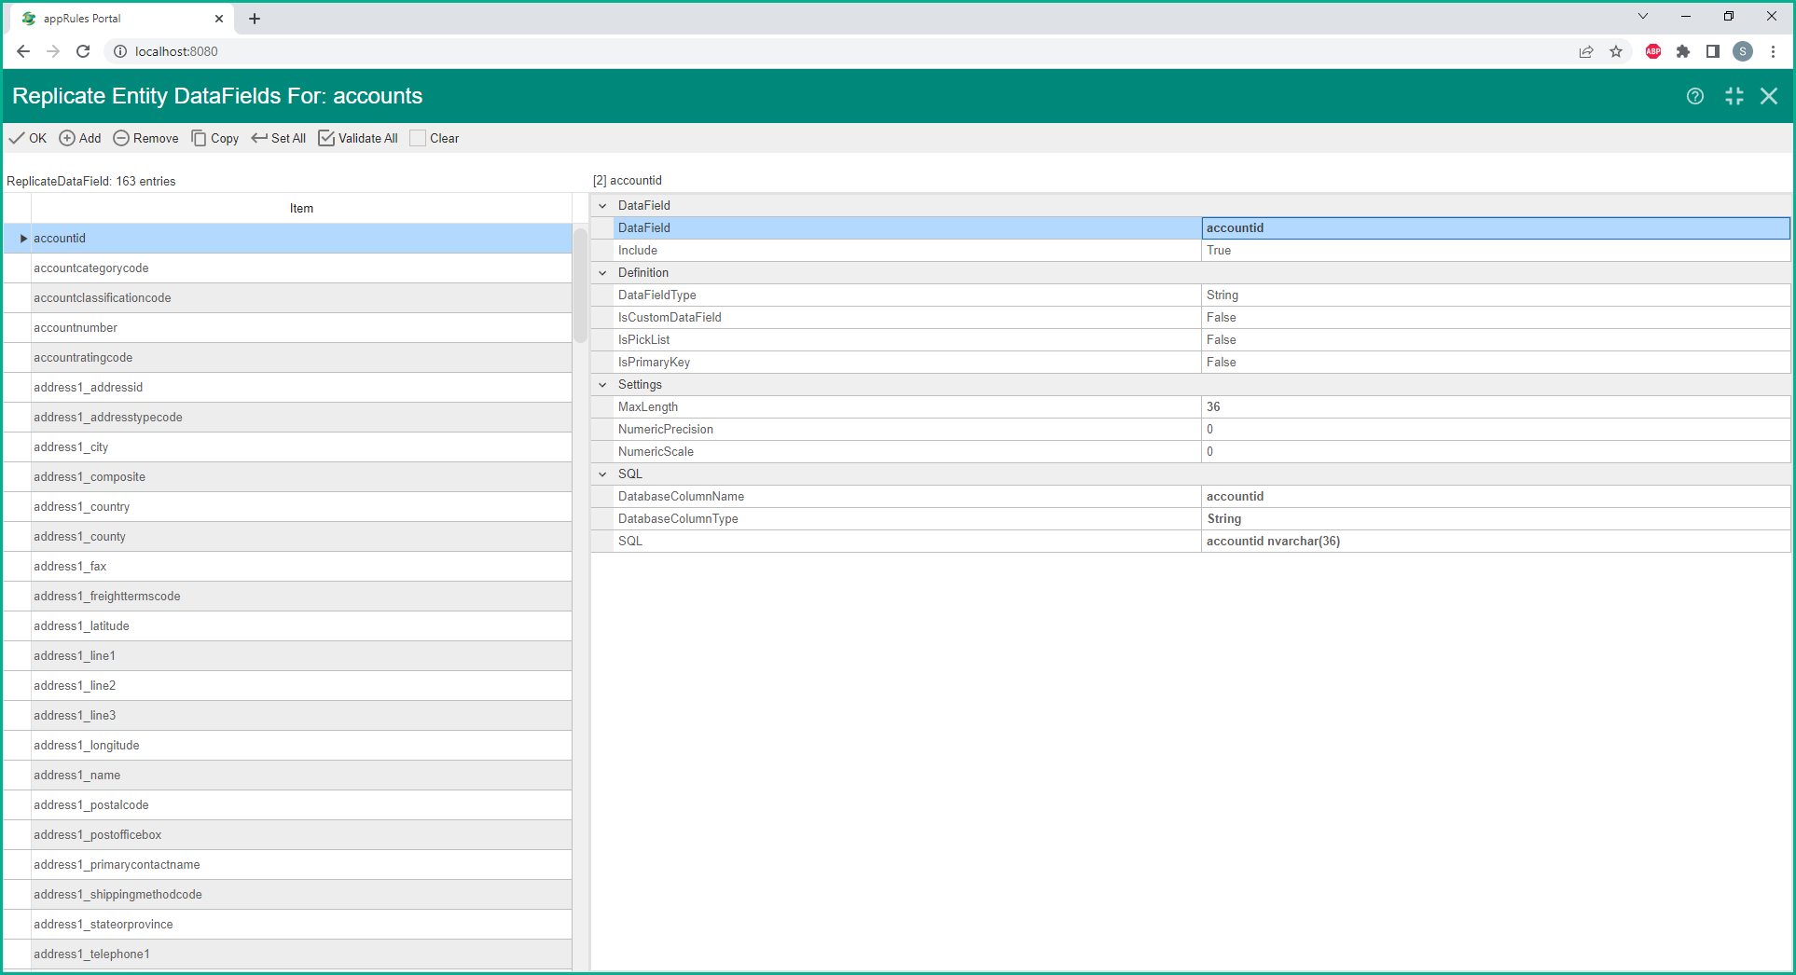Screen dimensions: 1796x975
Task: Click the NumericPrecision value 0
Action: click(1496, 429)
